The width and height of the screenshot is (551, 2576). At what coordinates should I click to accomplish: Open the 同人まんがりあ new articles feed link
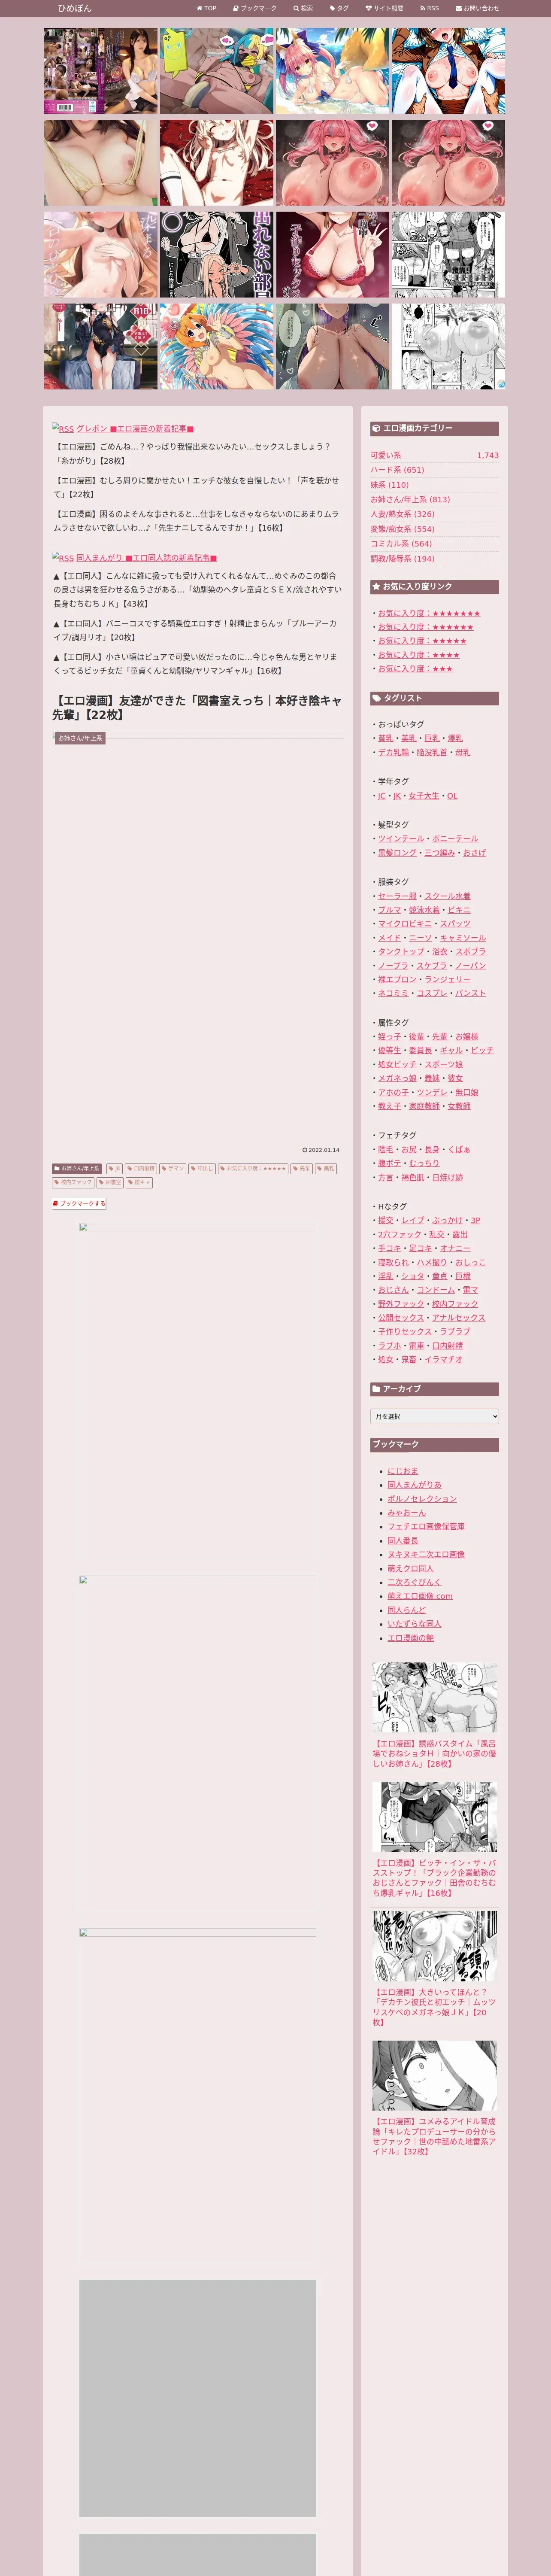pyautogui.click(x=147, y=558)
